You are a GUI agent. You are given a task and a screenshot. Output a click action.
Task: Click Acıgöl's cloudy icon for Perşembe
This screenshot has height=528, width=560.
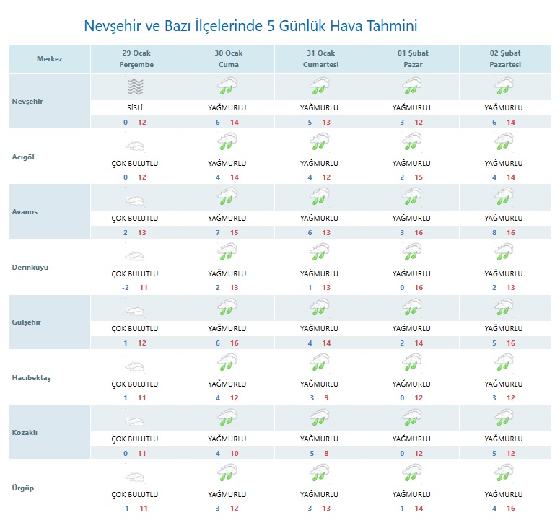click(134, 143)
